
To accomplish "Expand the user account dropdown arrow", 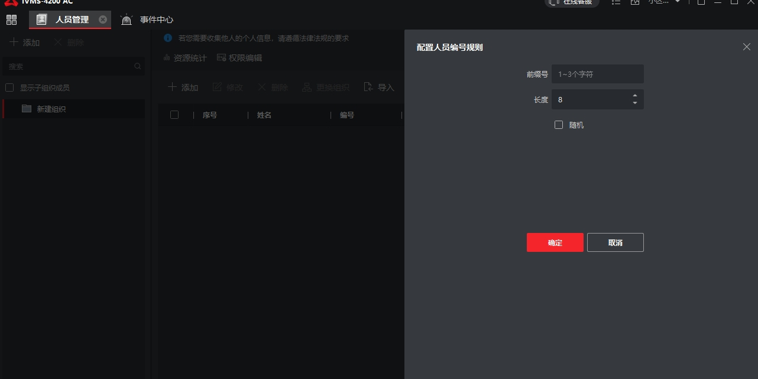I will (x=678, y=2).
